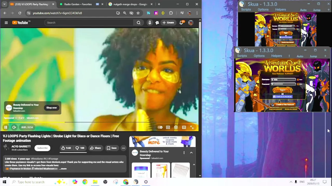Open the YouTube account avatar menu
Image resolution: width=332 pixels, height=186 pixels.
point(191,23)
